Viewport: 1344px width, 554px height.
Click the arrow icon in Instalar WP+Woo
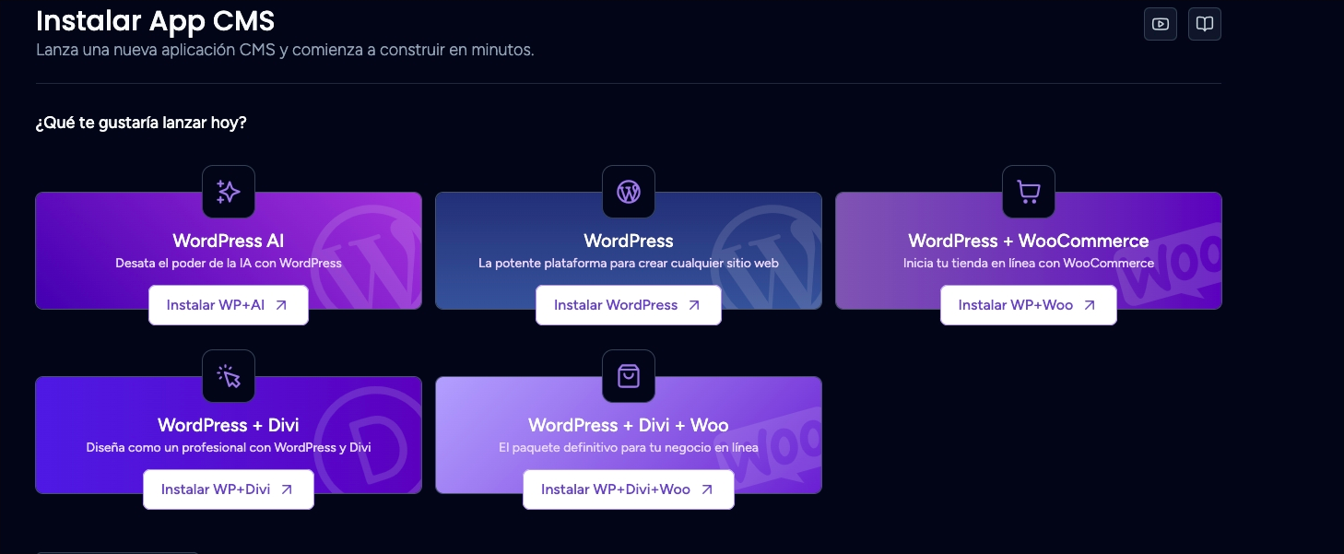point(1090,305)
